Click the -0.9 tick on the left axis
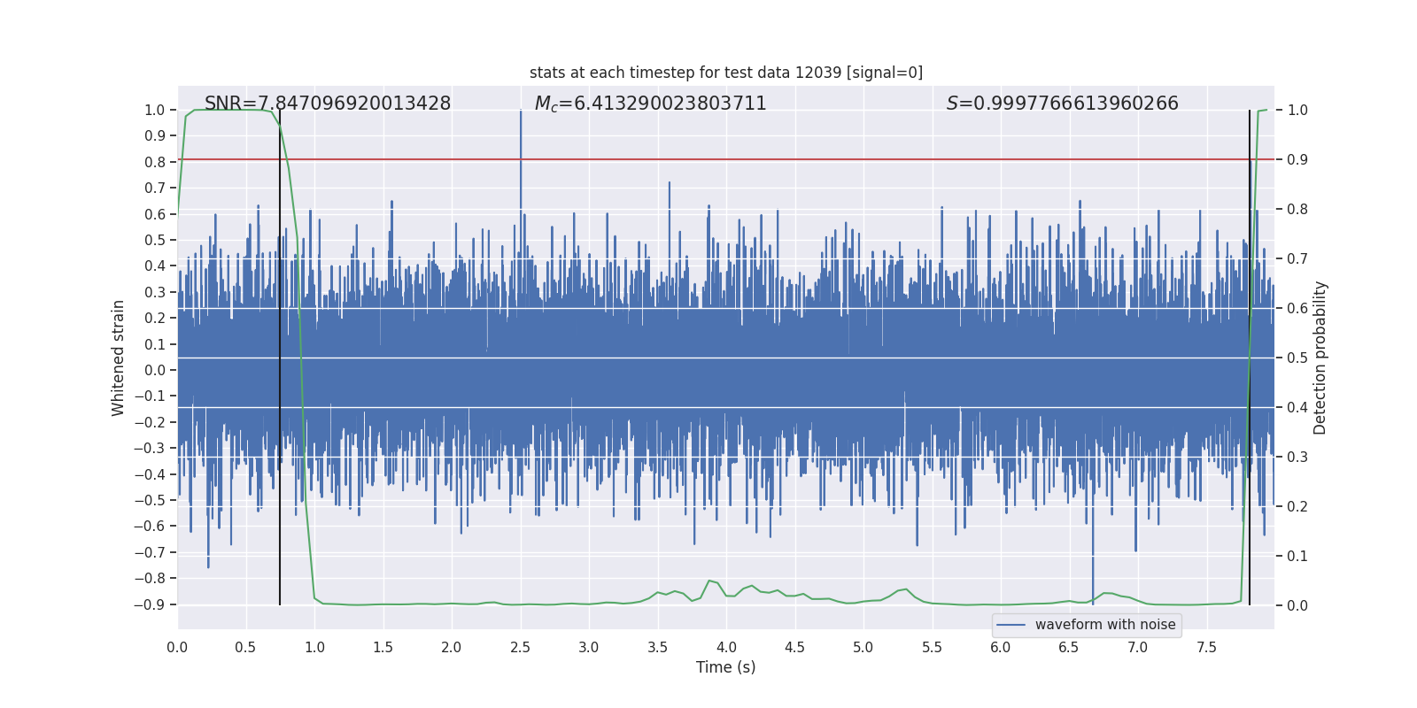 coord(153,604)
